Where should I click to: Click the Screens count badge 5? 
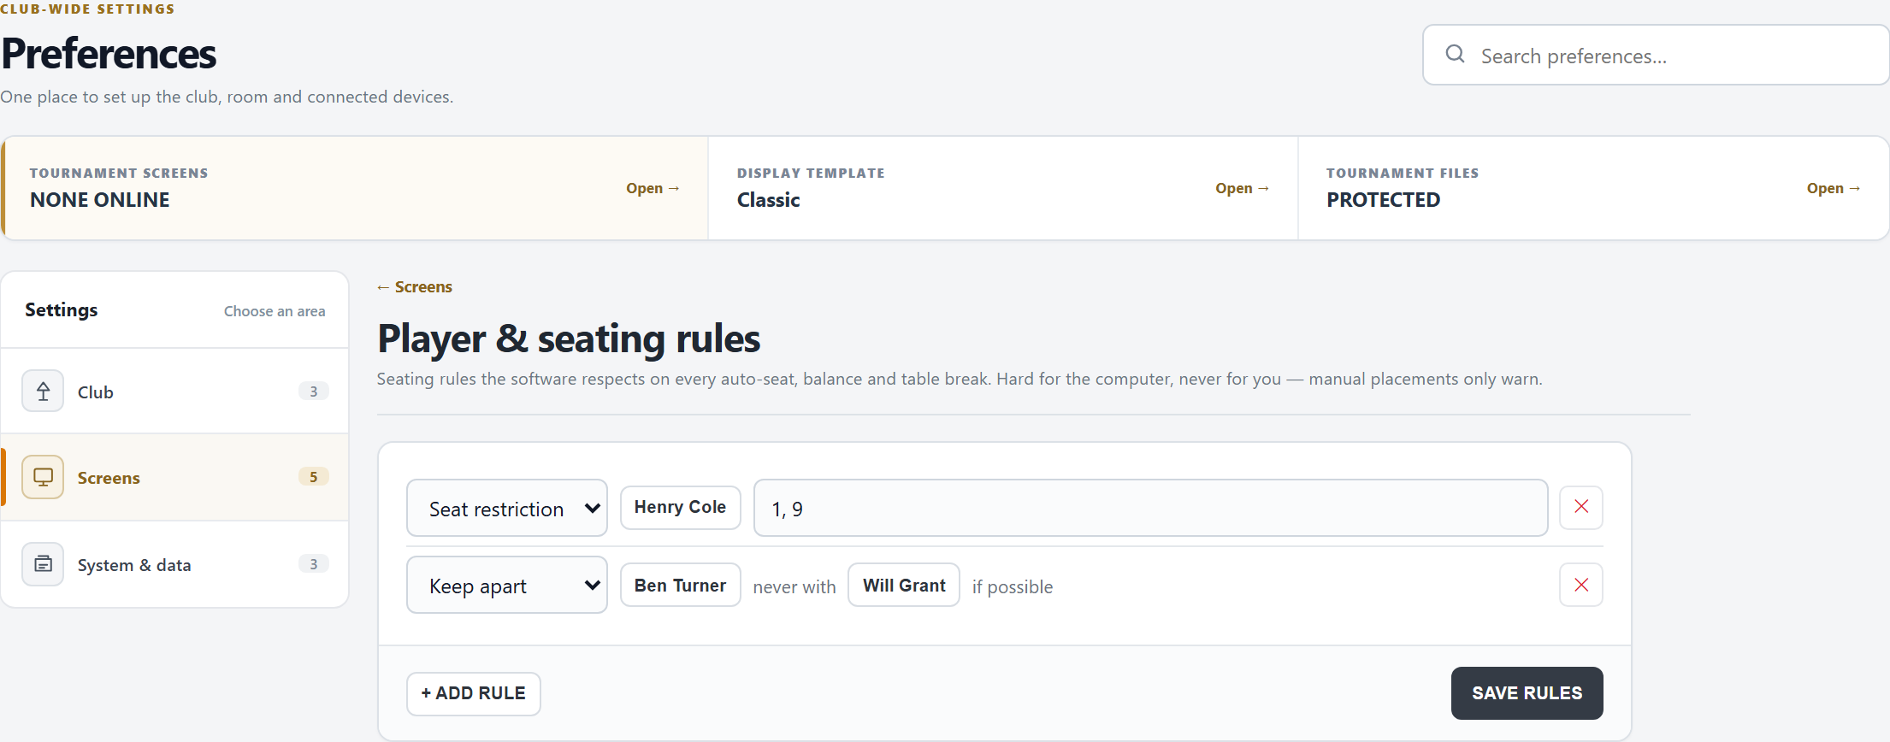[x=313, y=477]
